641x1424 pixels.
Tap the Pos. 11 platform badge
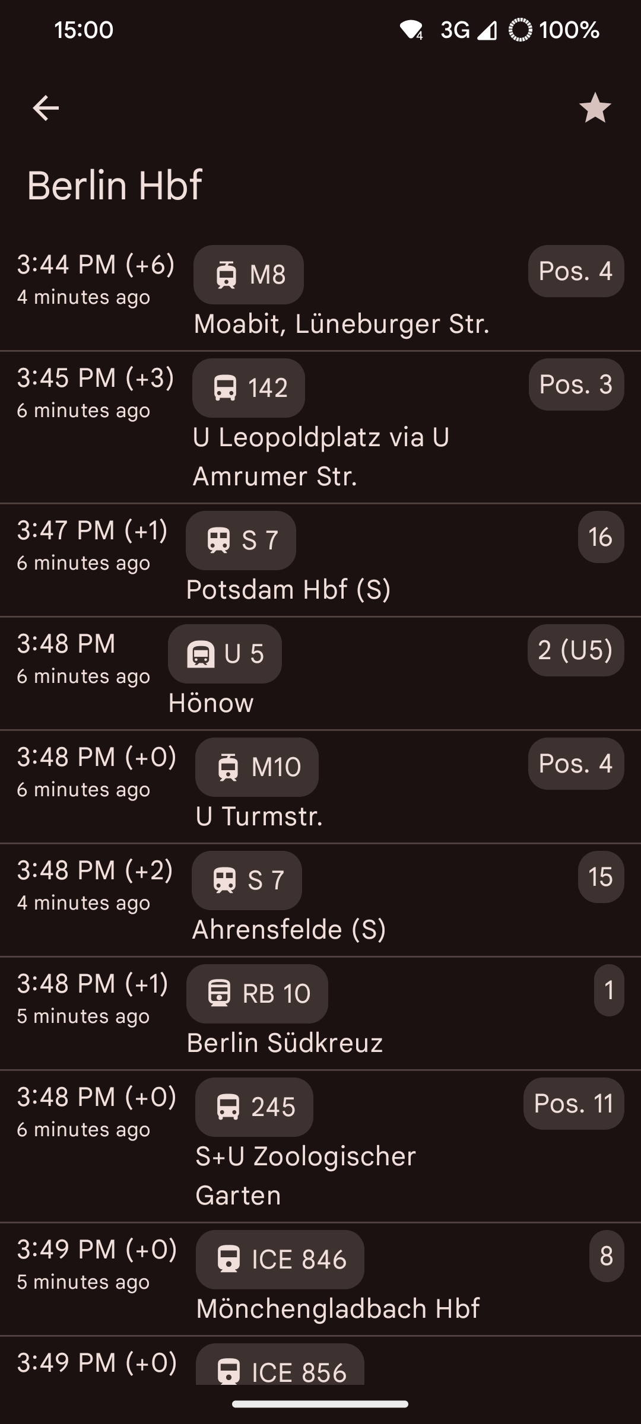point(573,1104)
